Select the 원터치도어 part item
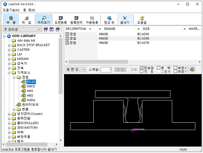The image size is (203, 153). (x=30, y=104)
